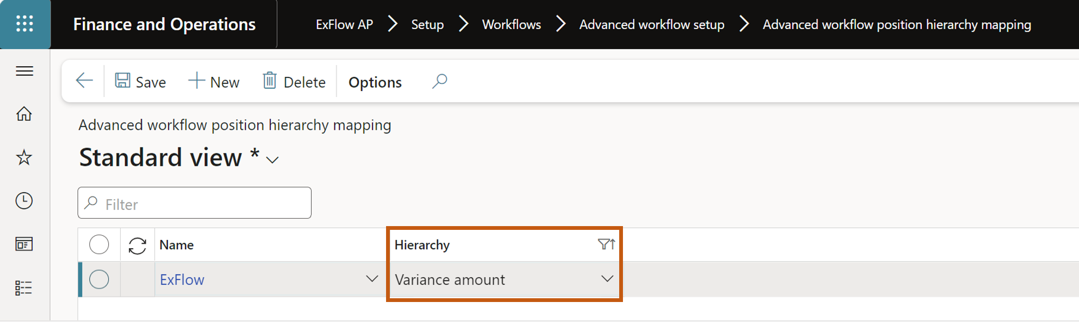The width and height of the screenshot is (1079, 323).
Task: Open Modules list icon in sidebar
Action: click(x=24, y=288)
